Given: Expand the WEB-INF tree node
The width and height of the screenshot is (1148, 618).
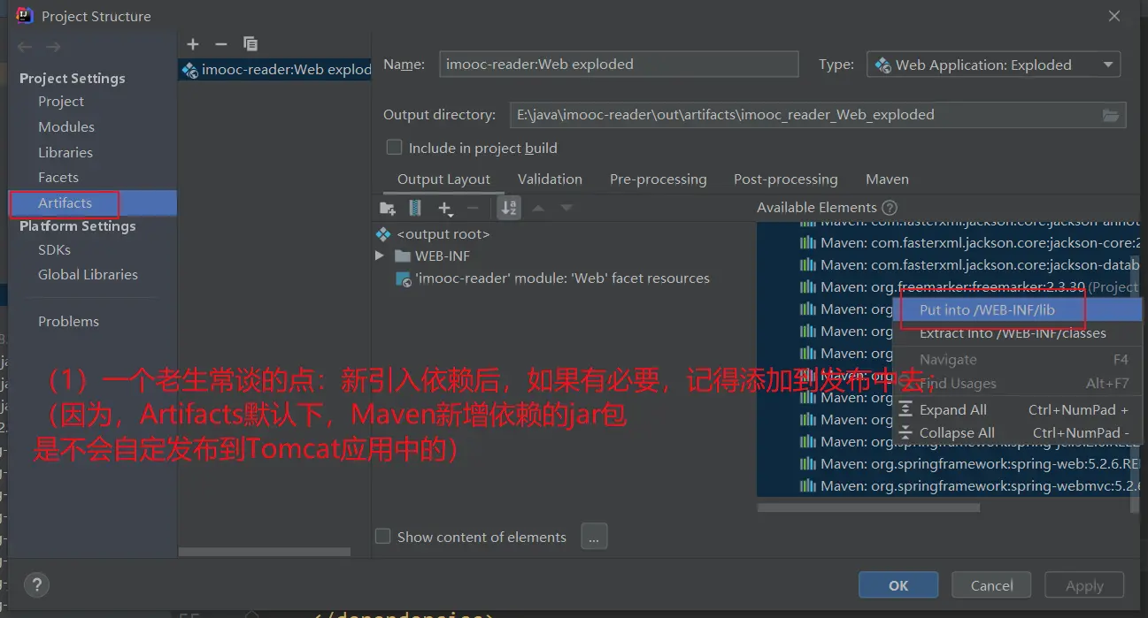Looking at the screenshot, I should point(380,256).
